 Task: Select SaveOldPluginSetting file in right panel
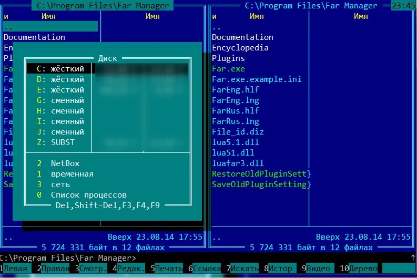261,184
